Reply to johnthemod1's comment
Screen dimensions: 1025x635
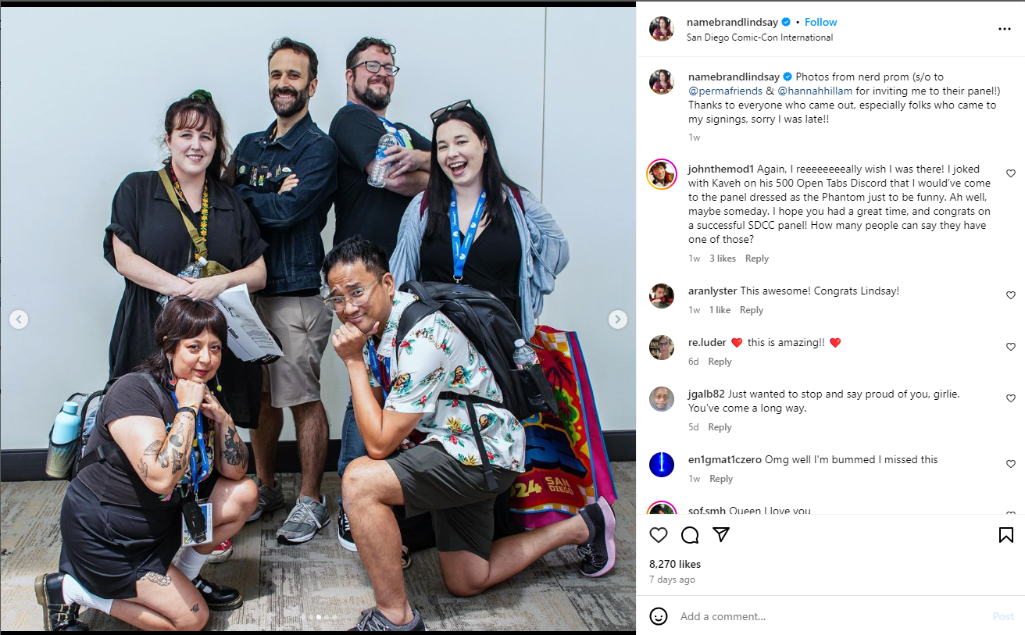pos(757,259)
